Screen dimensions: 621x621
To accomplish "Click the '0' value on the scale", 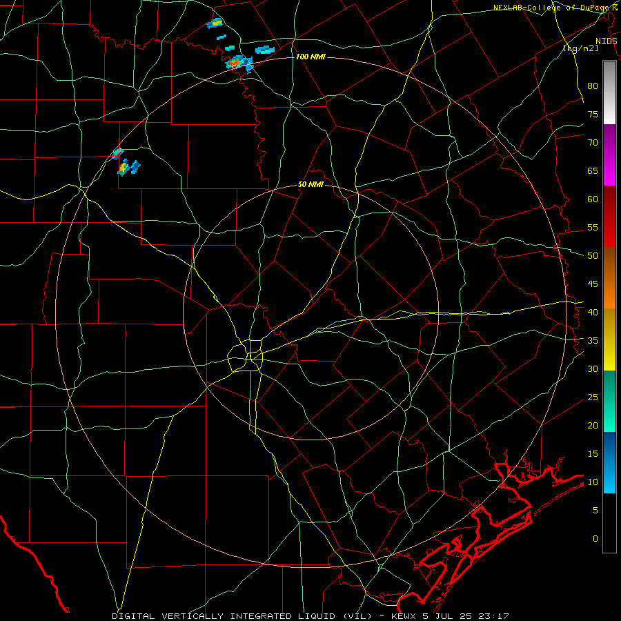I will [595, 539].
